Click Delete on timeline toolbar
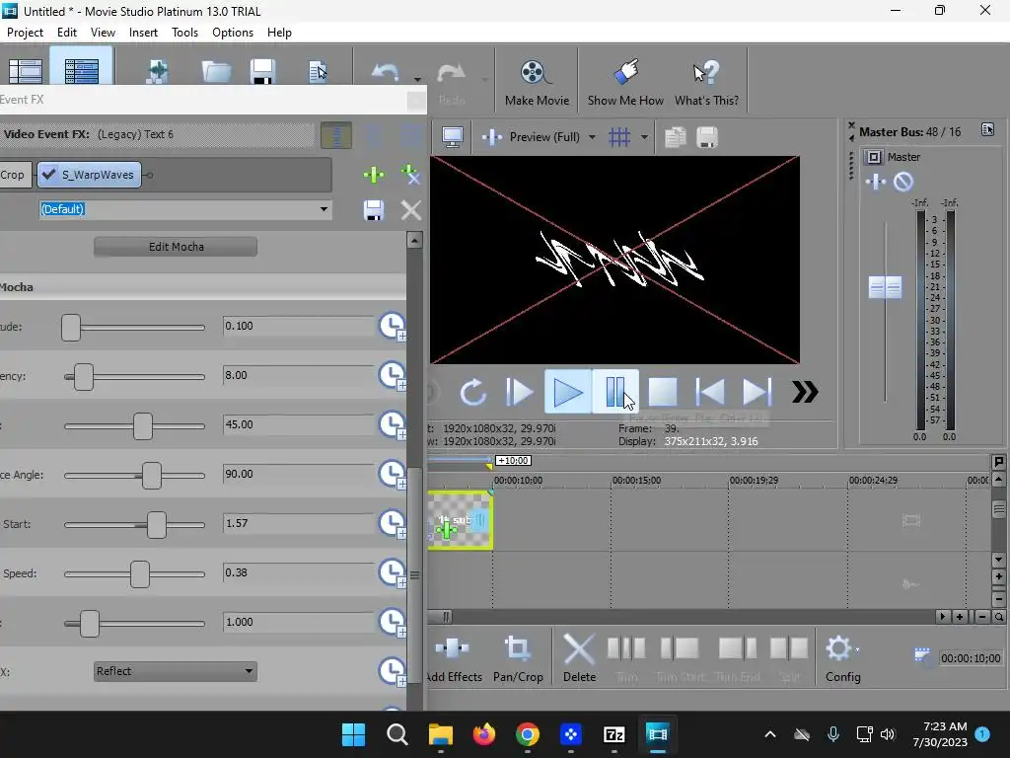The height and width of the screenshot is (758, 1010). [x=579, y=658]
